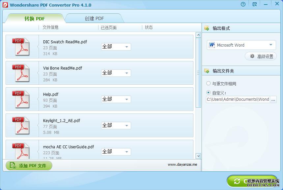This screenshot has width=283, height=190.
Task: Click the 284 KB file size text
Action: [x=50, y=80]
